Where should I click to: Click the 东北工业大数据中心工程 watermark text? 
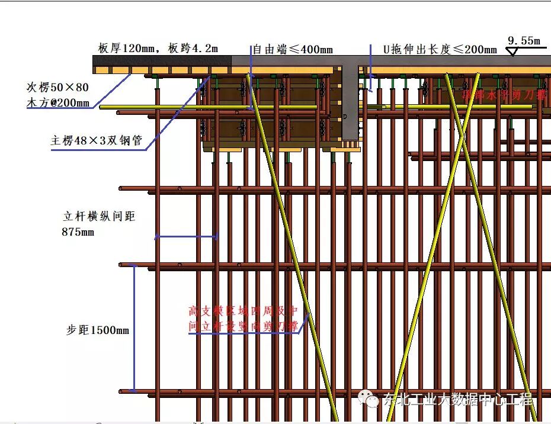pos(459,400)
